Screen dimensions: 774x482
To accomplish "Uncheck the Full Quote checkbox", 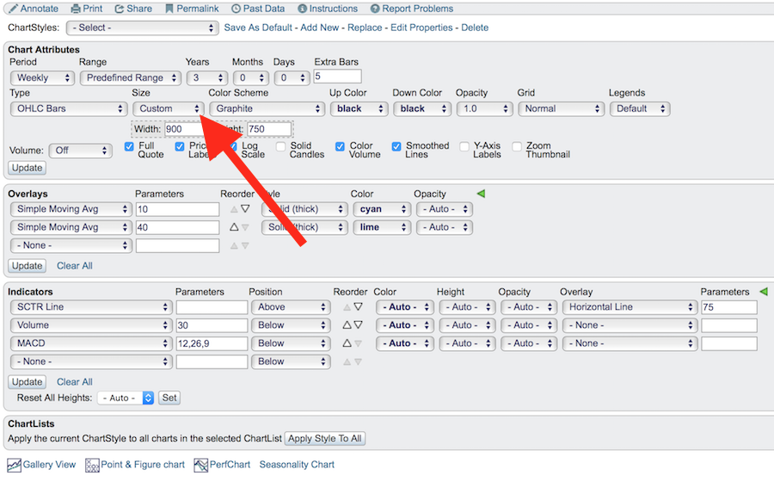I will tap(130, 146).
